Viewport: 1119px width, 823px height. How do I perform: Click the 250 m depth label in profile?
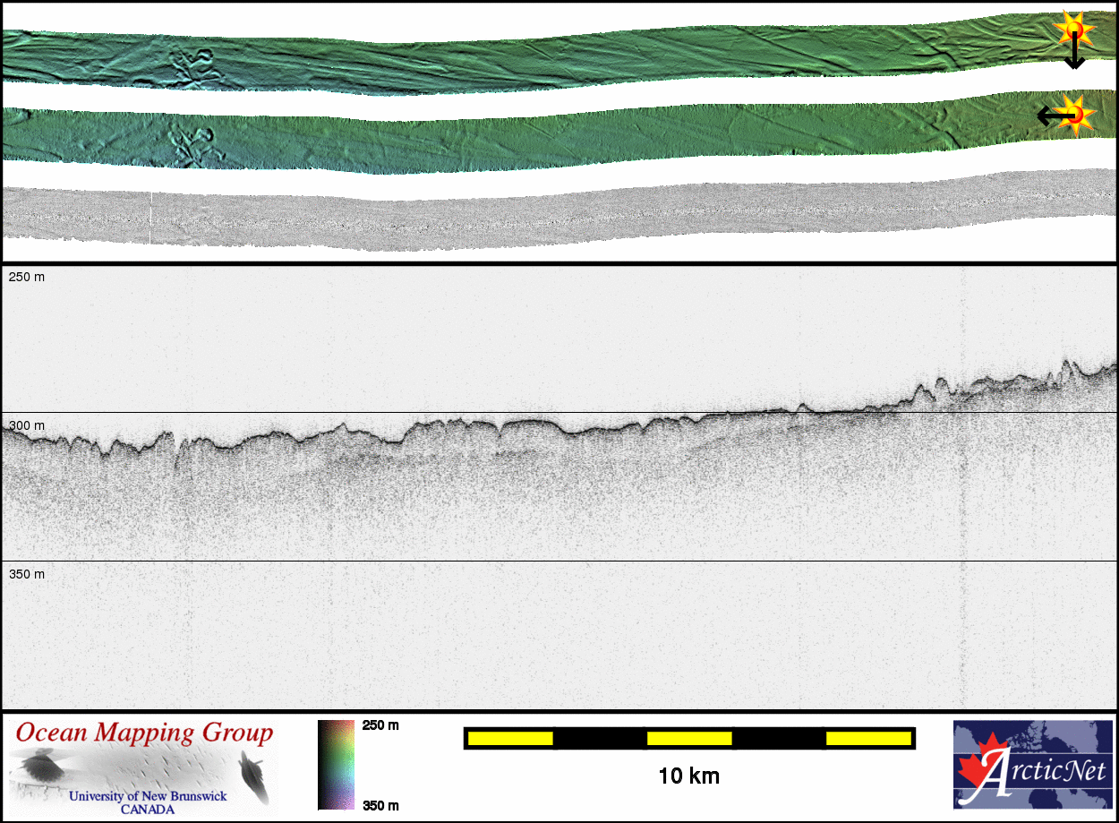(x=27, y=278)
